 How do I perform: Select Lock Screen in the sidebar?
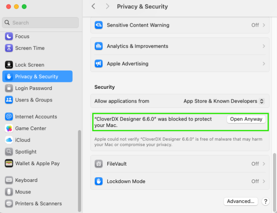tap(37, 65)
